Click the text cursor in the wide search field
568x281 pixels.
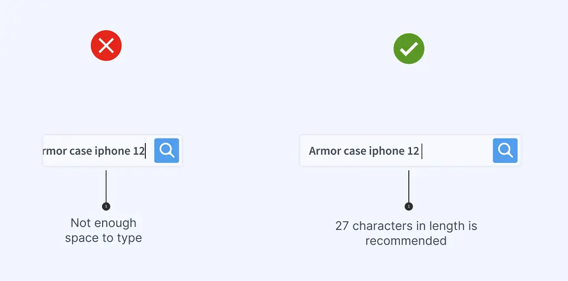coord(422,151)
